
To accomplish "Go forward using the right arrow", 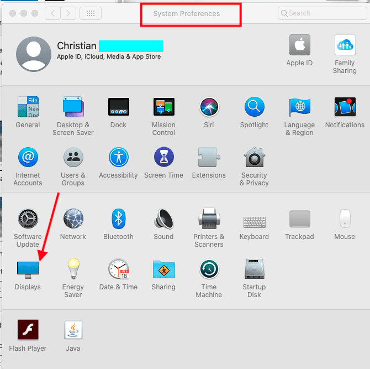I will pos(68,13).
